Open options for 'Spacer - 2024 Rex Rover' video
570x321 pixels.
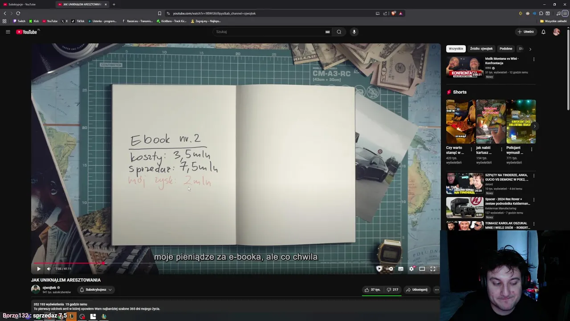(x=533, y=200)
